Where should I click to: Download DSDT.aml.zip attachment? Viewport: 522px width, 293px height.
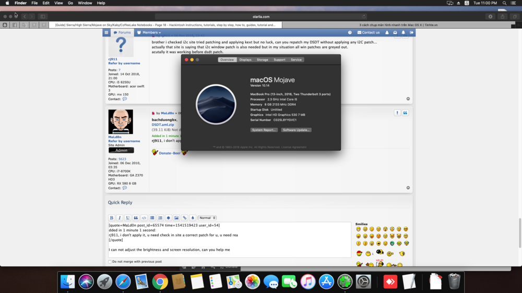click(x=163, y=125)
